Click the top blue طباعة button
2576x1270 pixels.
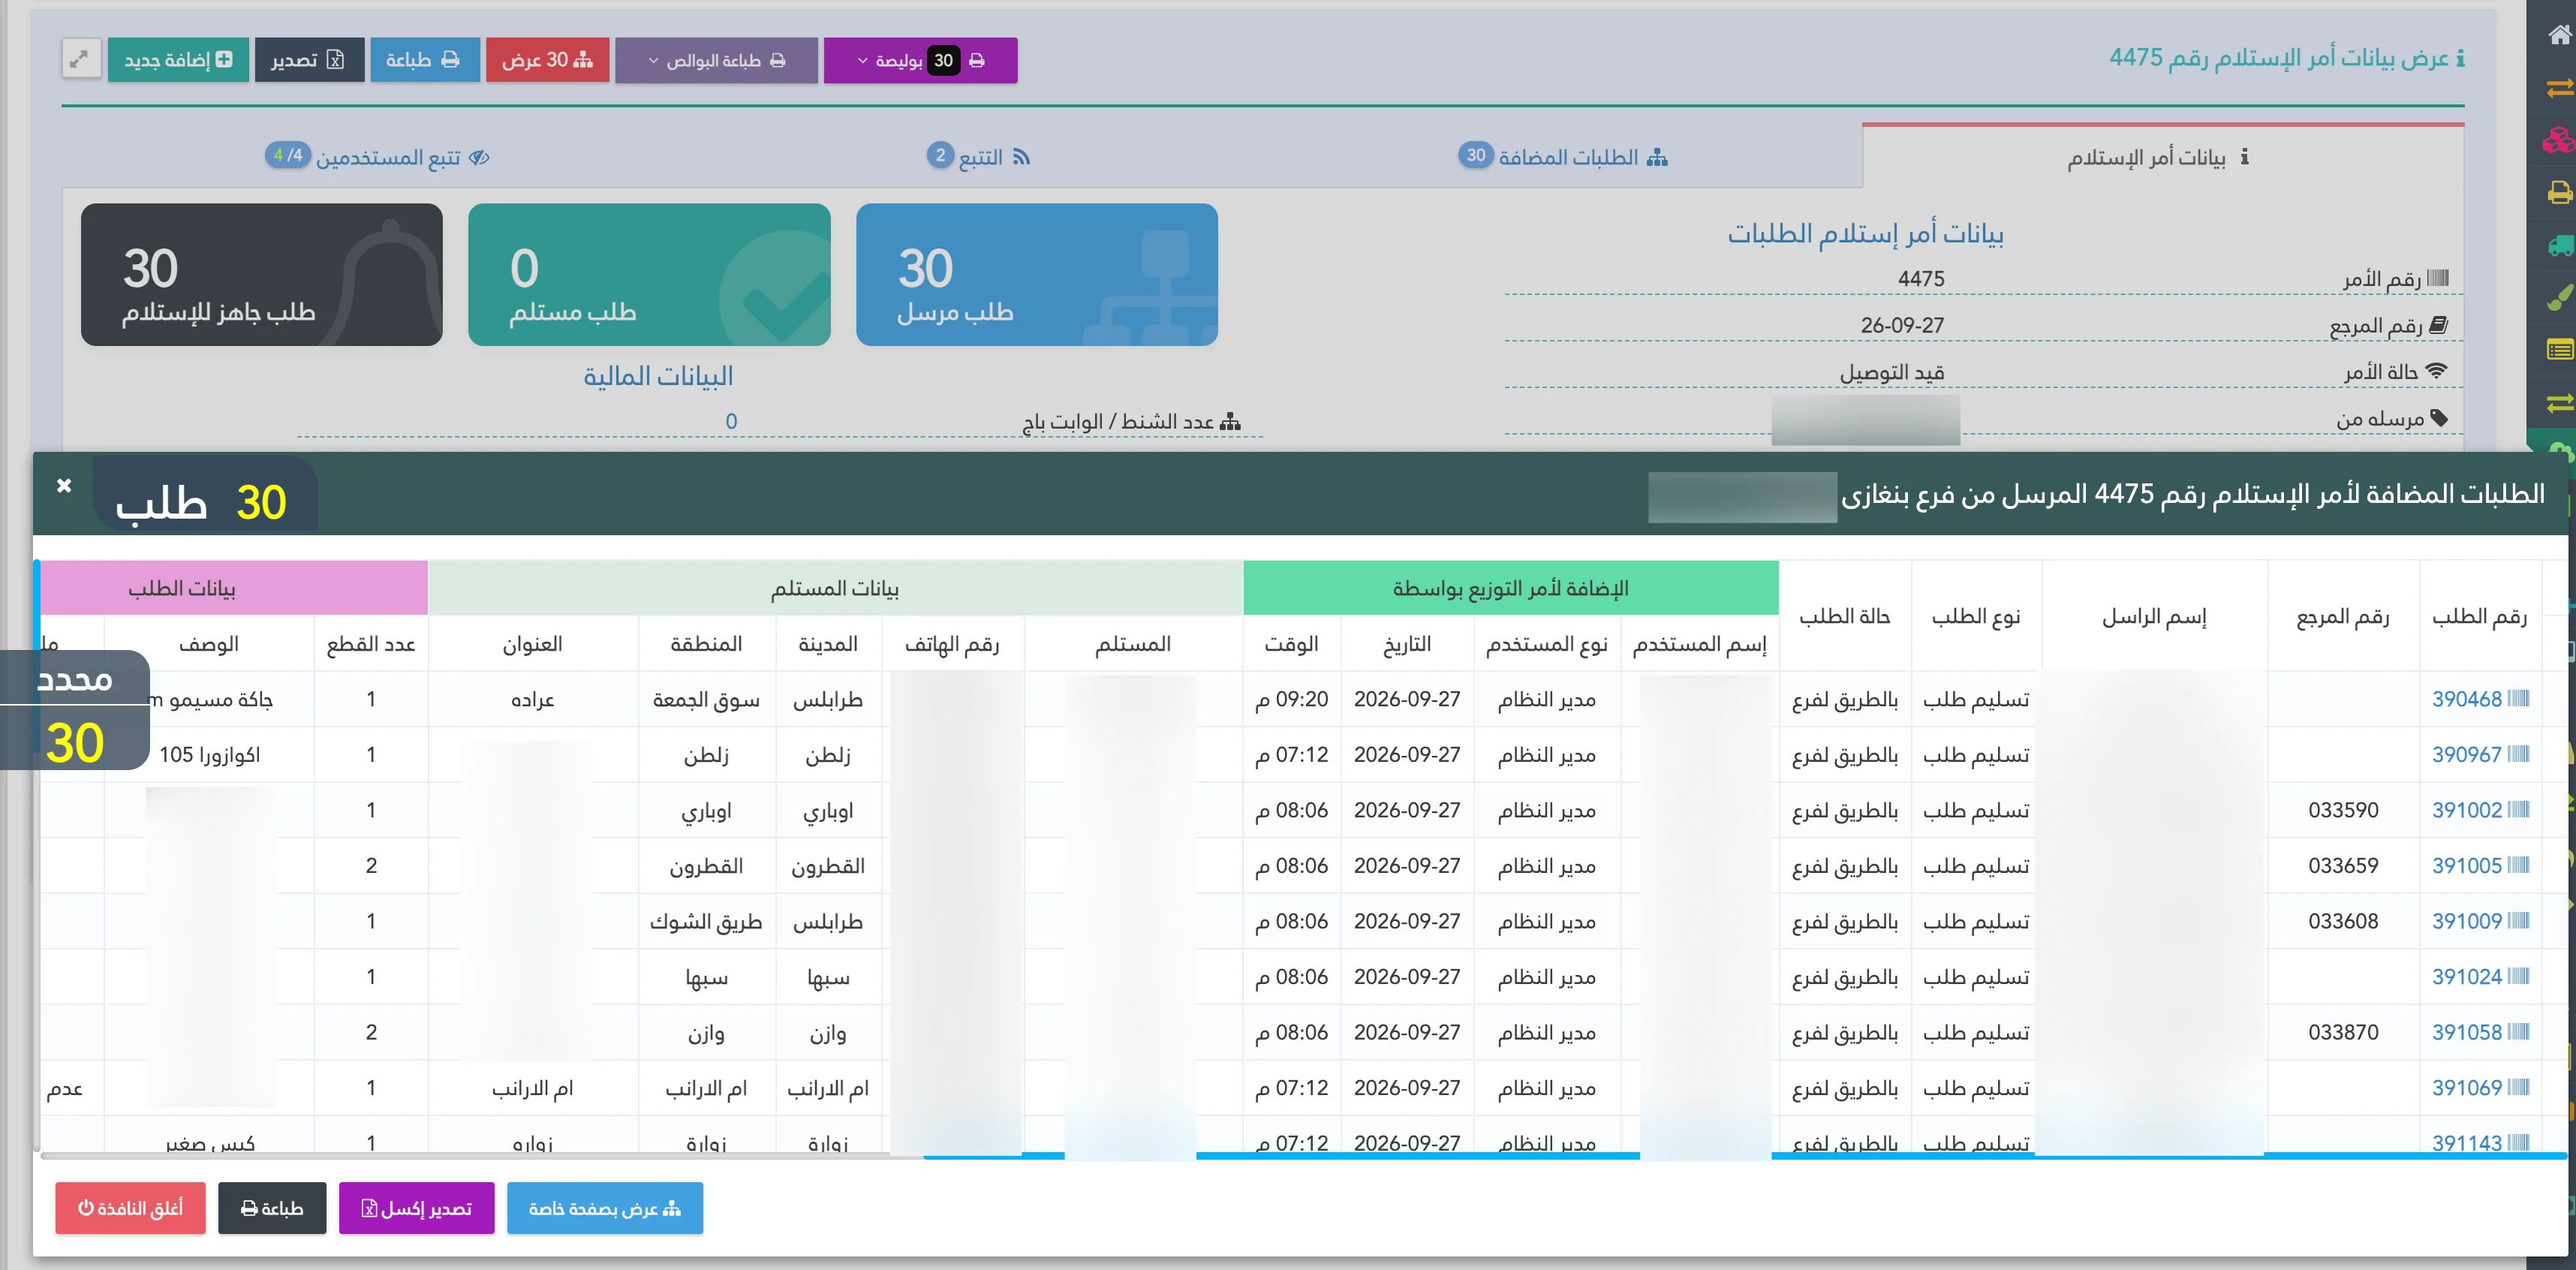(424, 60)
